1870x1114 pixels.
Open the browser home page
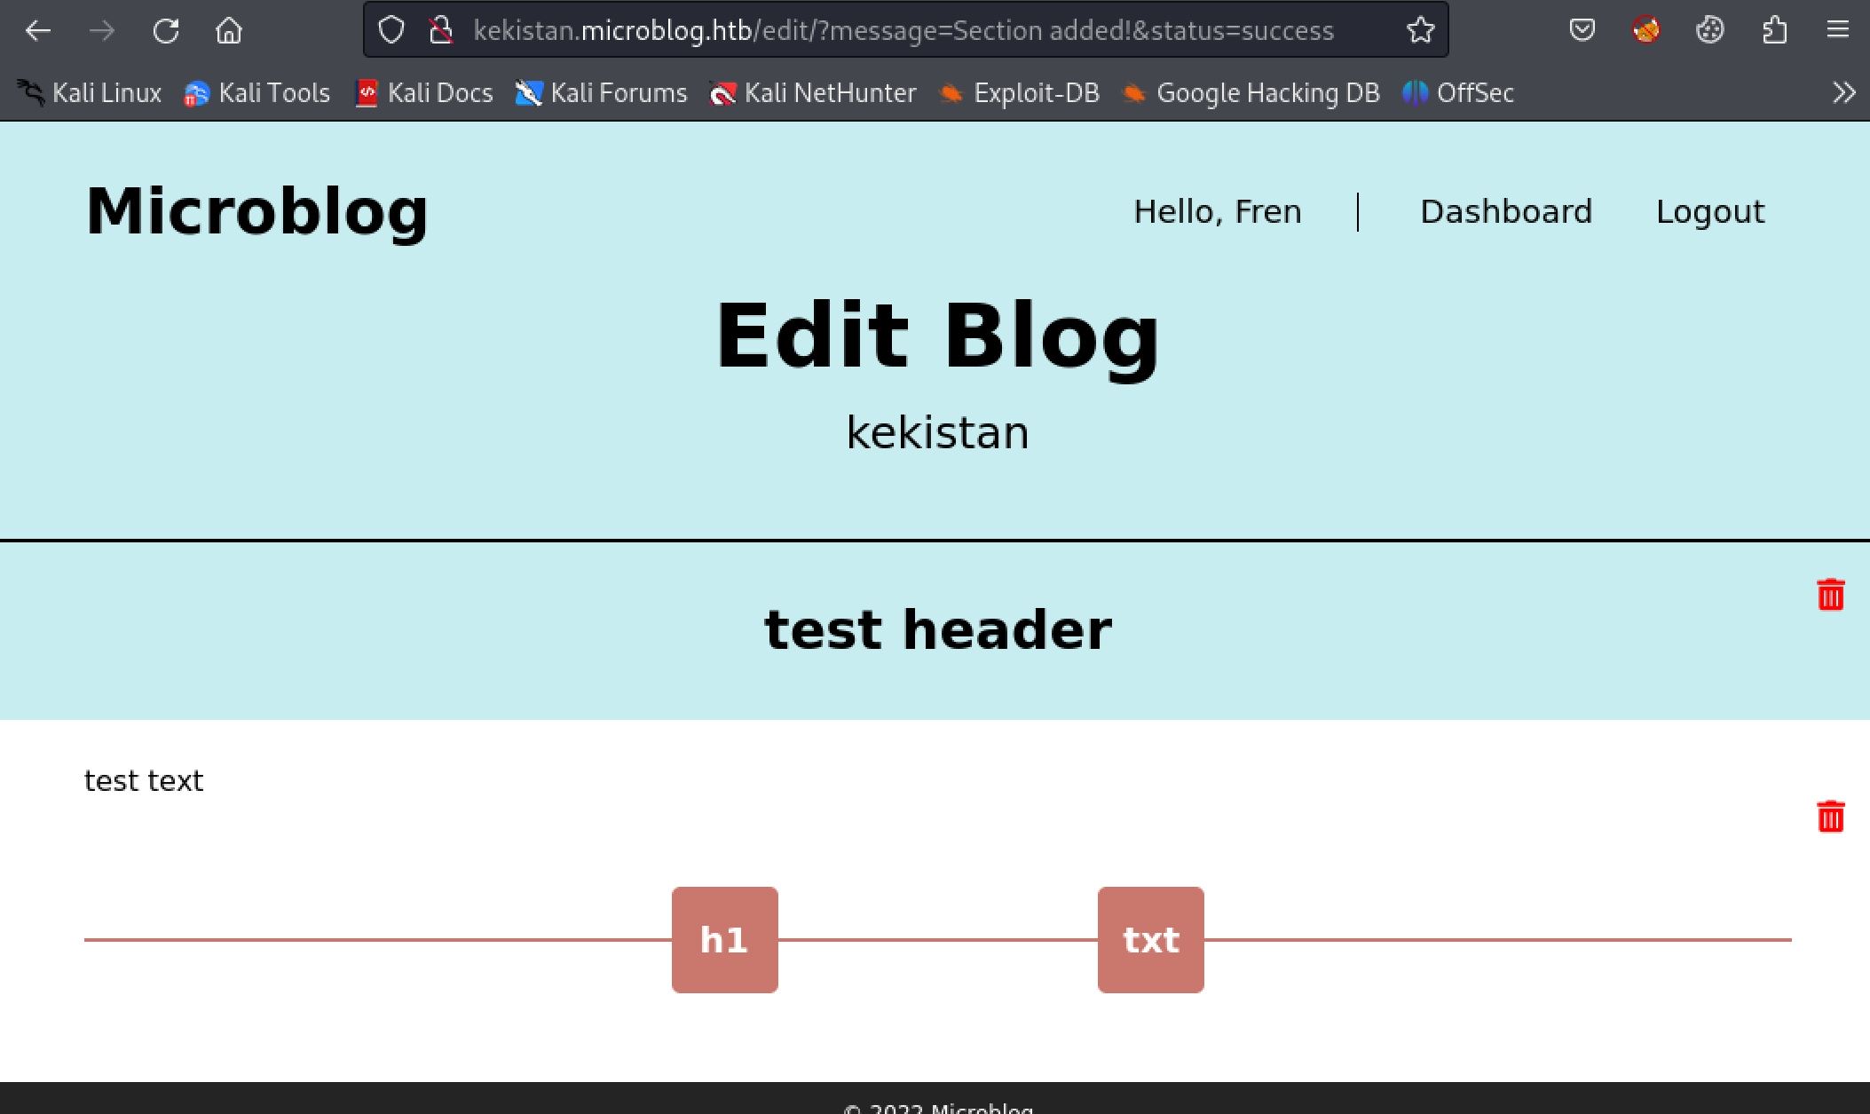point(229,31)
